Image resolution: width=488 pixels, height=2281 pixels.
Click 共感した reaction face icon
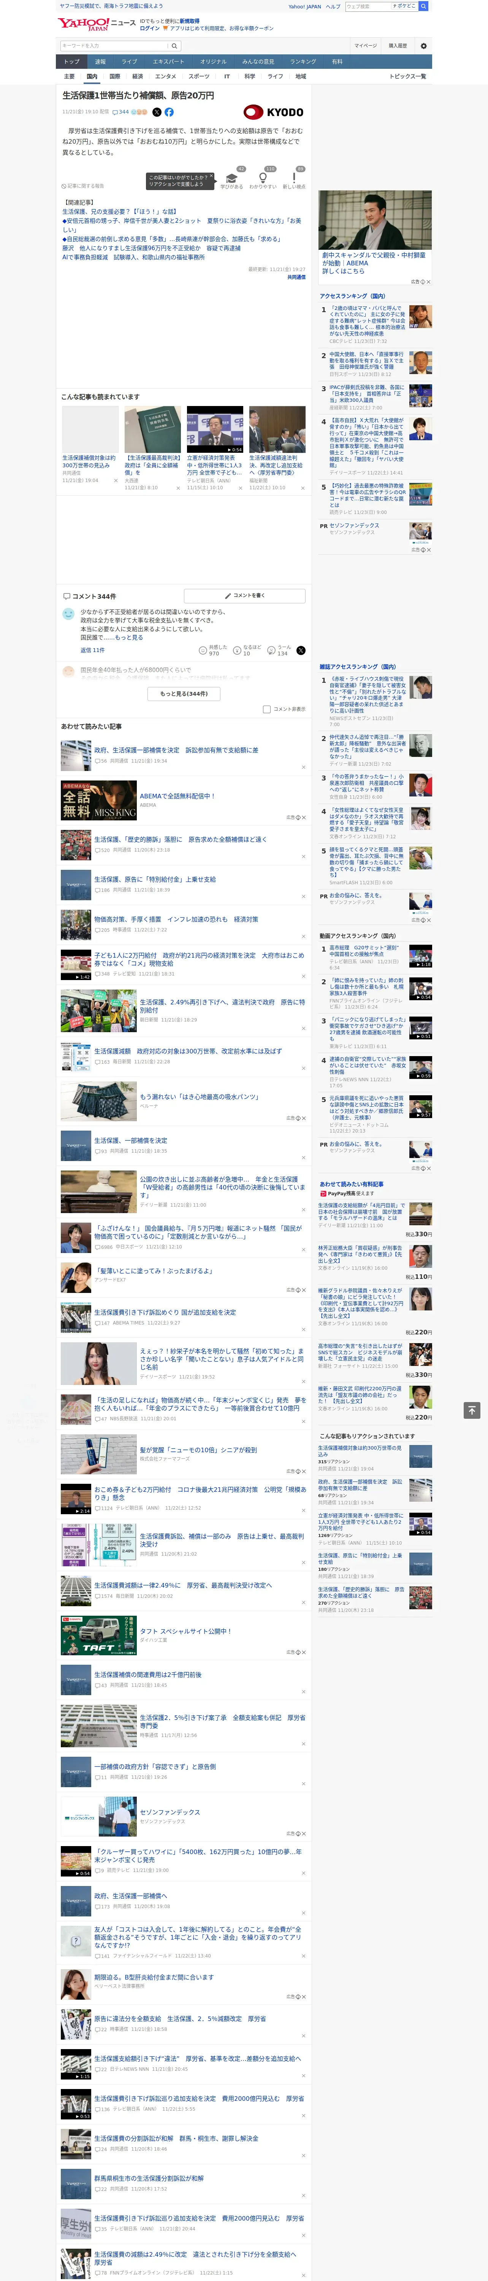tap(203, 650)
